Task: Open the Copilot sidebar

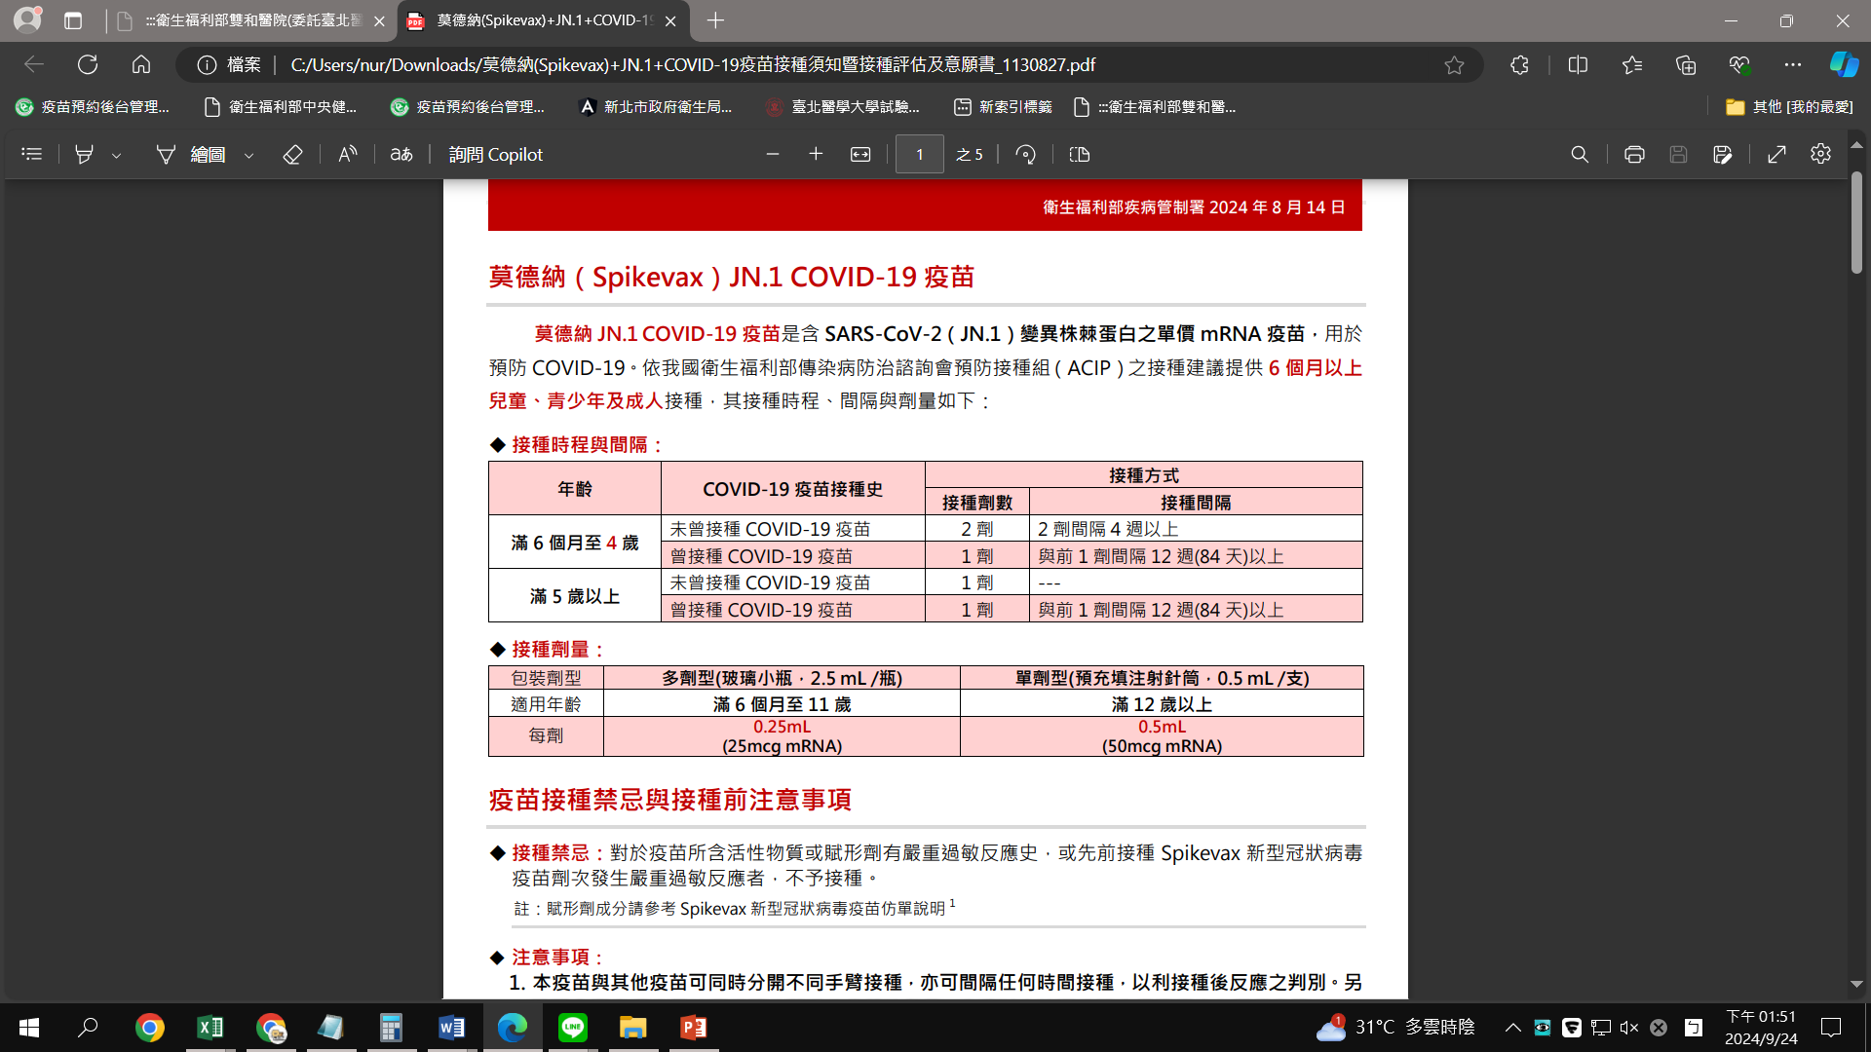Action: tap(1844, 64)
